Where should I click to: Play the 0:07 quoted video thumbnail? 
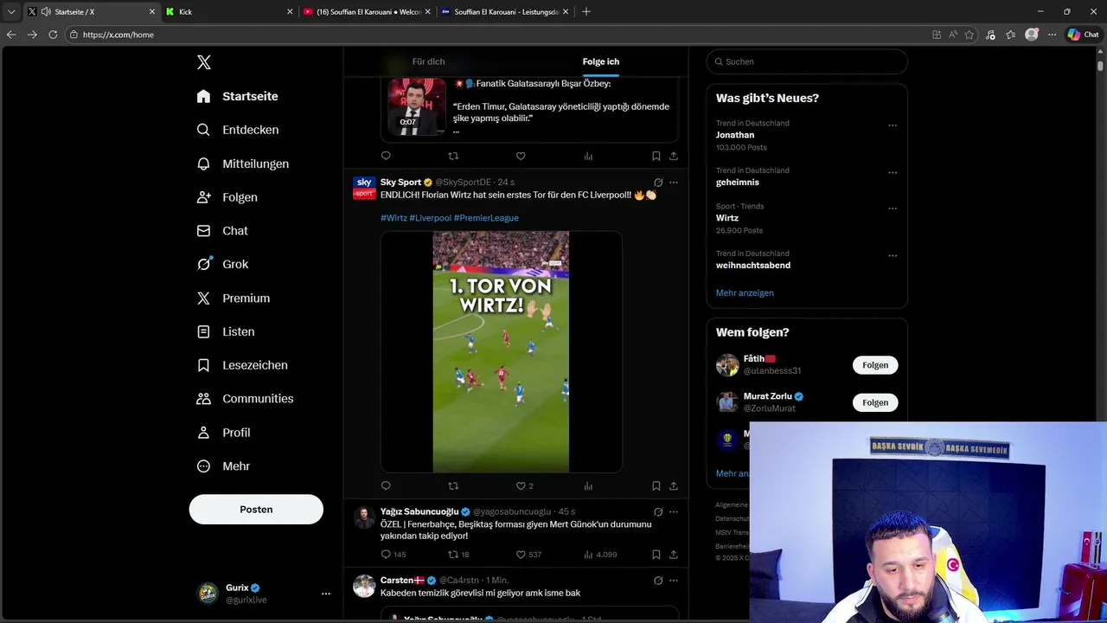(417, 106)
